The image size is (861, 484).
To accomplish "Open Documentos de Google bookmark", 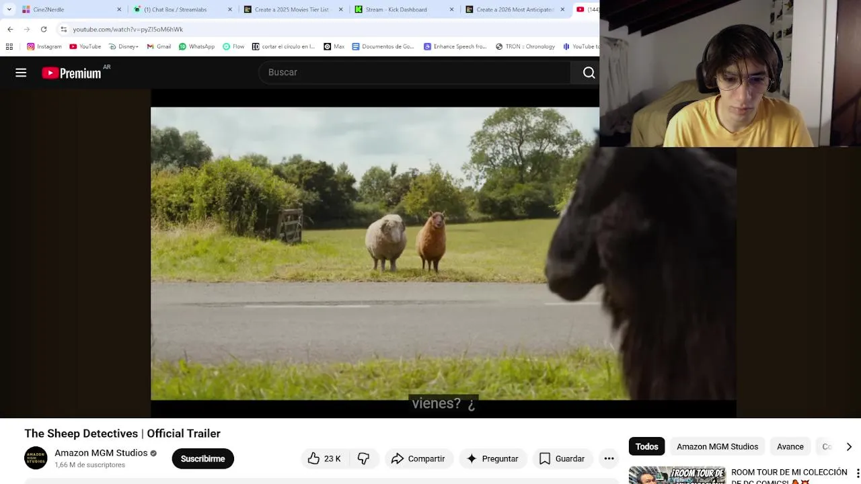I will [x=383, y=46].
